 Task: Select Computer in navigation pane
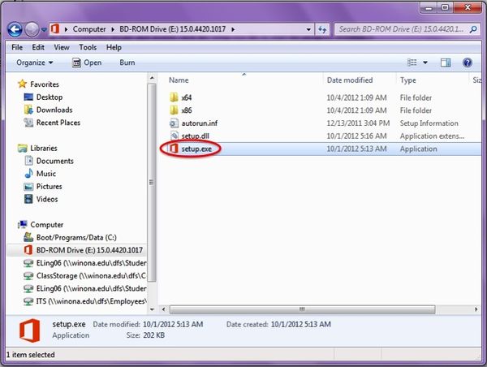point(46,224)
